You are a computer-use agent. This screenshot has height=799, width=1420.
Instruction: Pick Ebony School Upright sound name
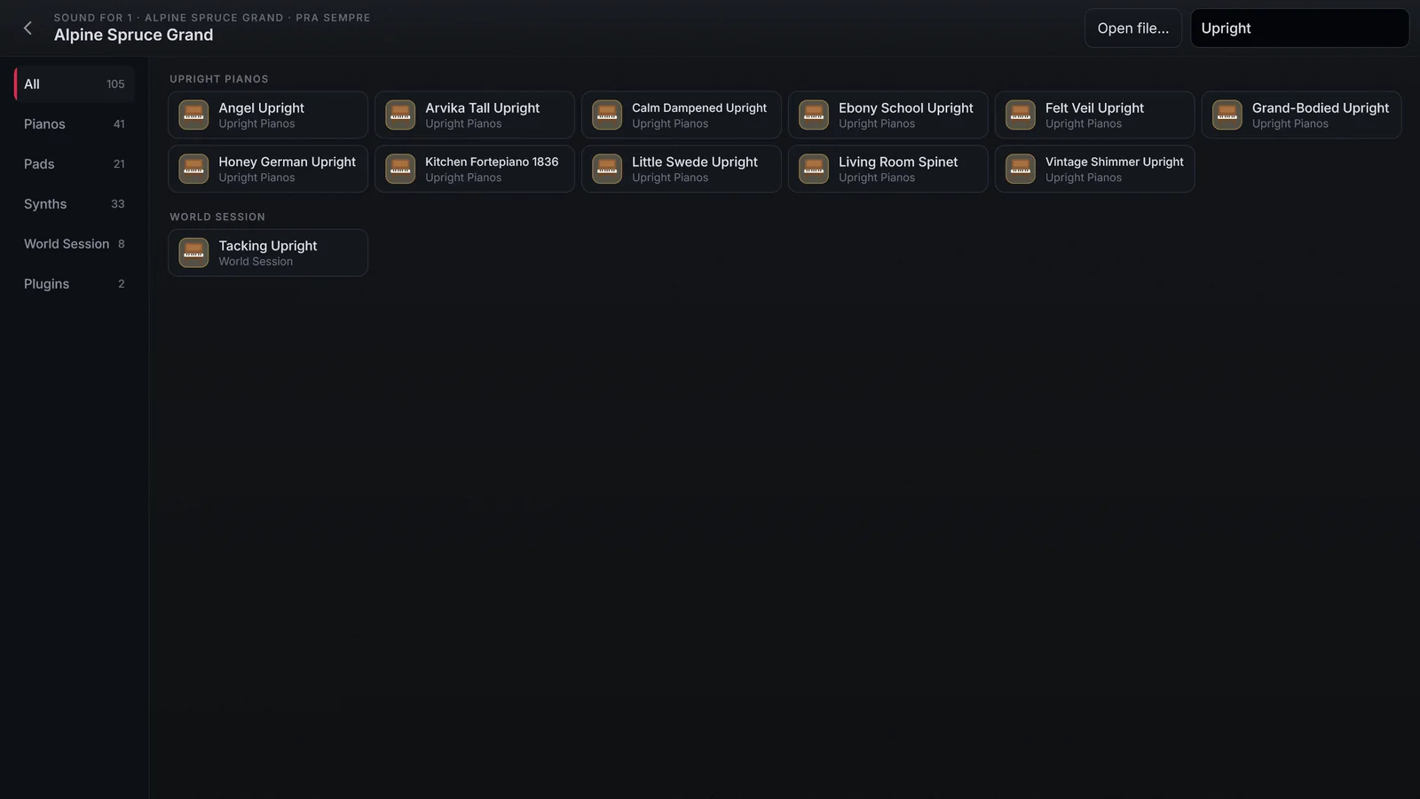pyautogui.click(x=906, y=107)
